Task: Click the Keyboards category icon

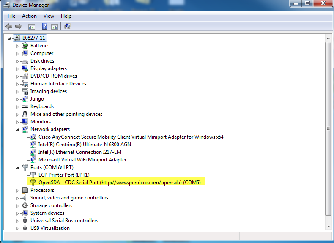Action: pyautogui.click(x=25, y=106)
